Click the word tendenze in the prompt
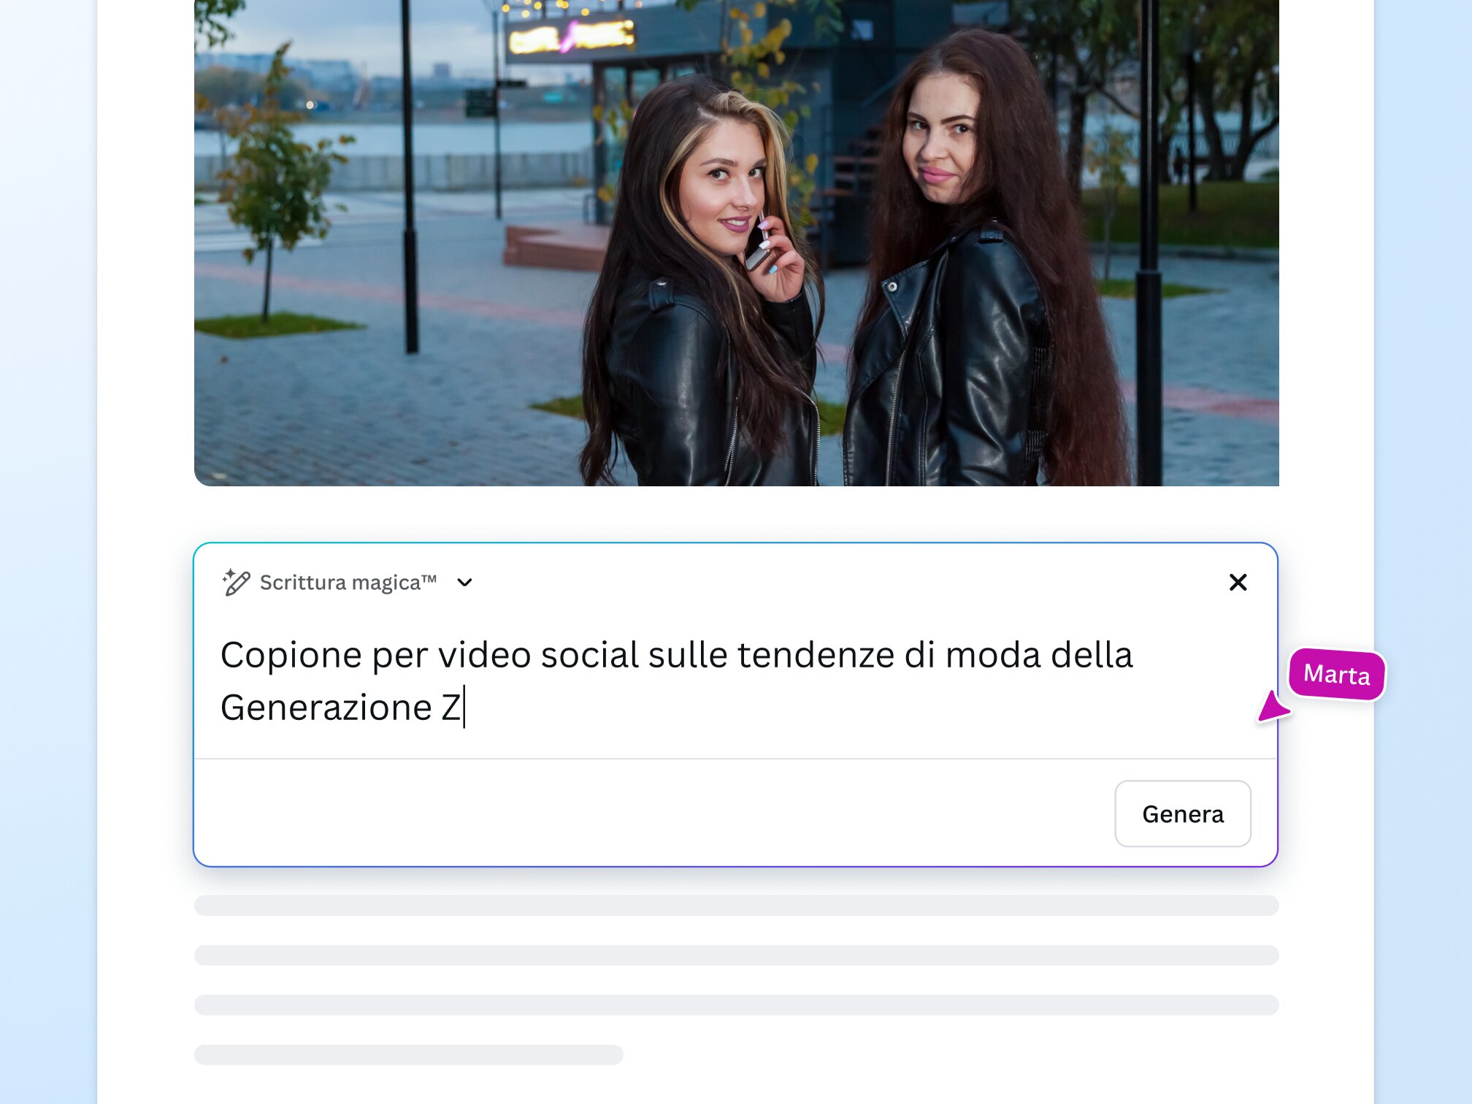 816,655
